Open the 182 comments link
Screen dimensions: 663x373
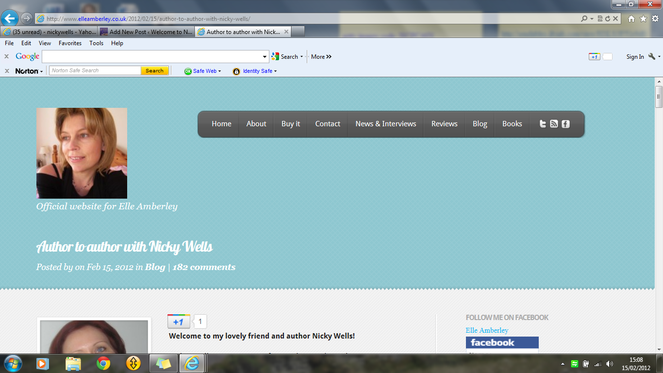204,267
